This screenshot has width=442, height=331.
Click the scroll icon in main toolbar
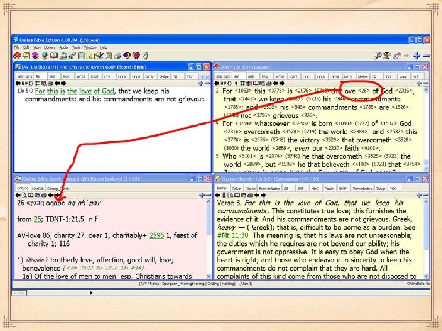tap(108, 56)
